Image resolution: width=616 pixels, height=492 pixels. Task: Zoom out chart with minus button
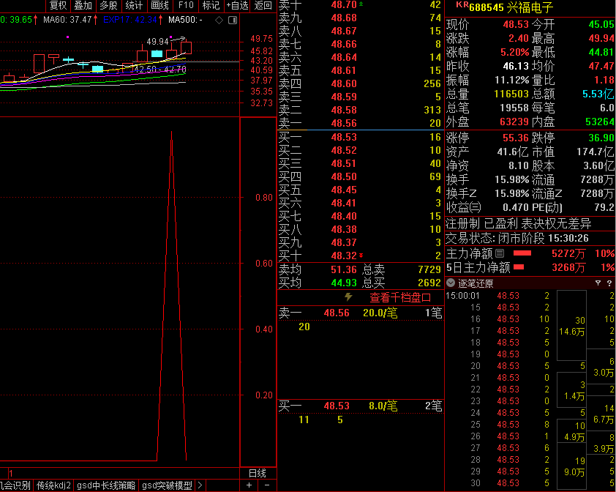267,485
